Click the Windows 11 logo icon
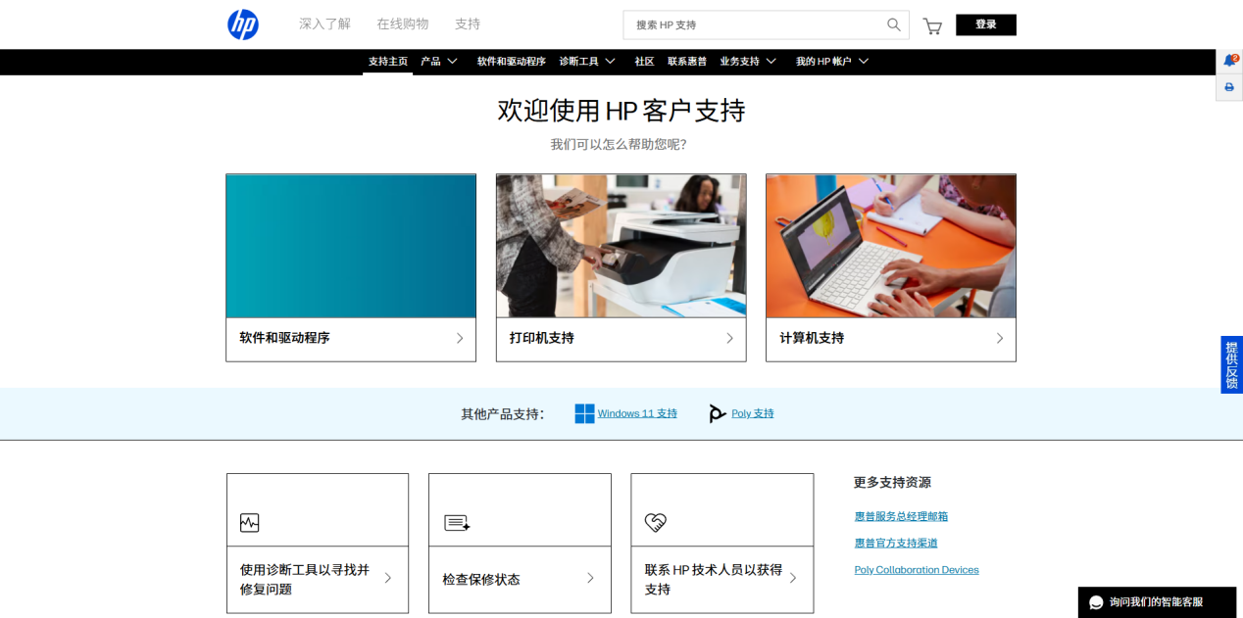 (584, 413)
